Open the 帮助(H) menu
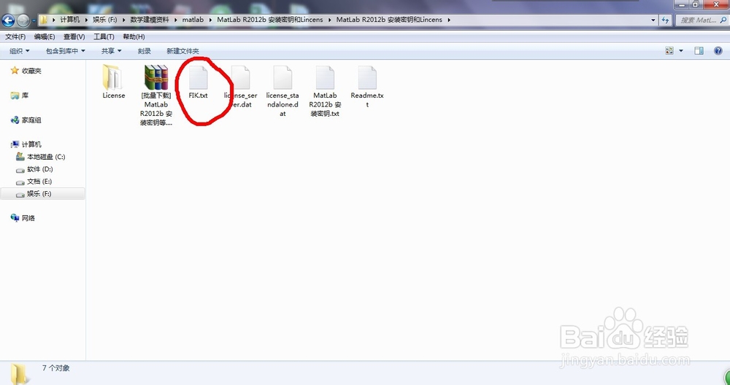Screen dimensions: 730x385 pos(134,36)
